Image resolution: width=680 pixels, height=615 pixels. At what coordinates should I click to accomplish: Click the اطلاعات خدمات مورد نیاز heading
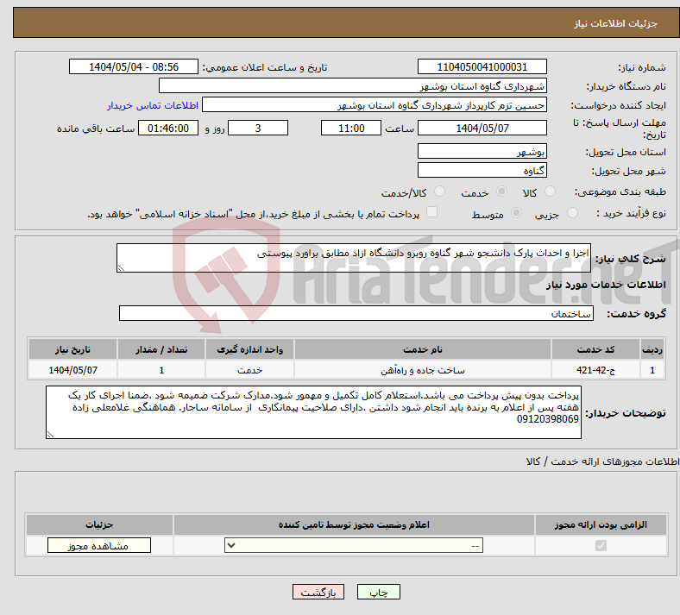click(x=606, y=285)
